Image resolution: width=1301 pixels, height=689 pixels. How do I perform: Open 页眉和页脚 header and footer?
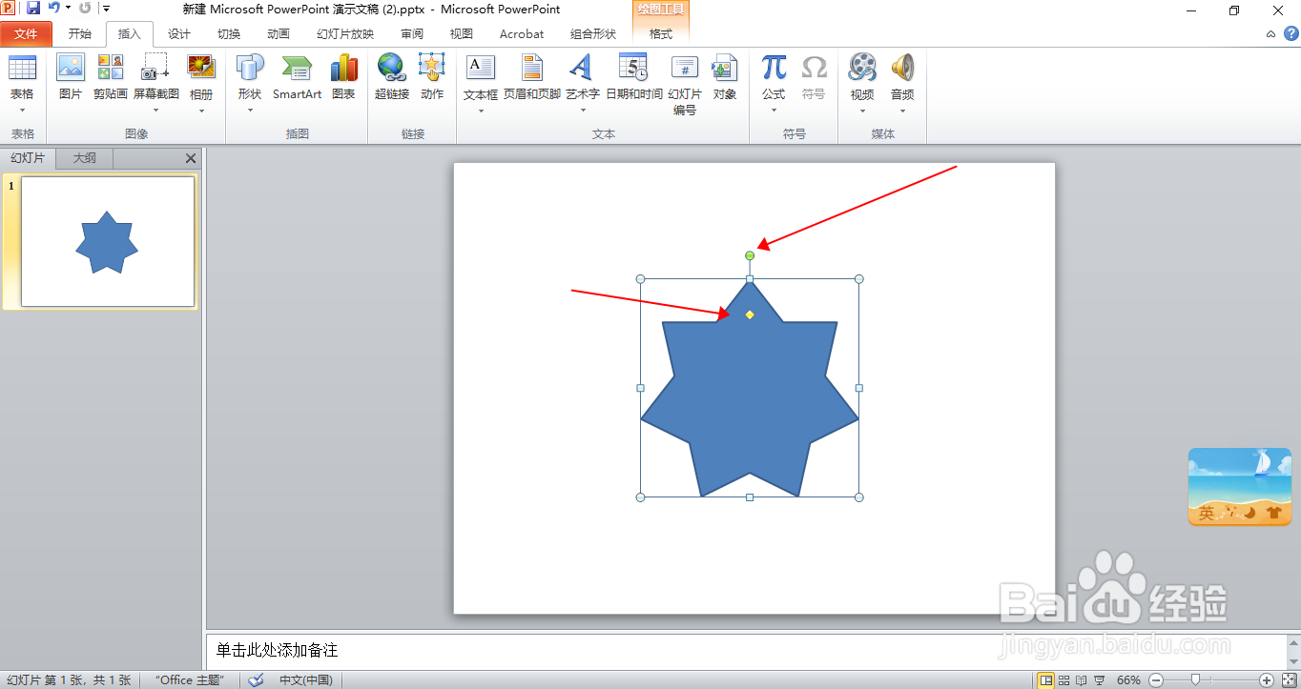pos(531,69)
